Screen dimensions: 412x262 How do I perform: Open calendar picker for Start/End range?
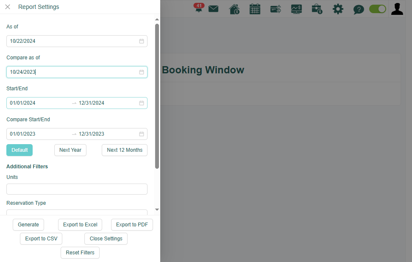[x=142, y=103]
